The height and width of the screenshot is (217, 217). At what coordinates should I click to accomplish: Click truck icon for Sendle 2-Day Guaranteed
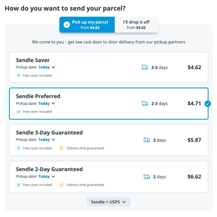[147, 177]
